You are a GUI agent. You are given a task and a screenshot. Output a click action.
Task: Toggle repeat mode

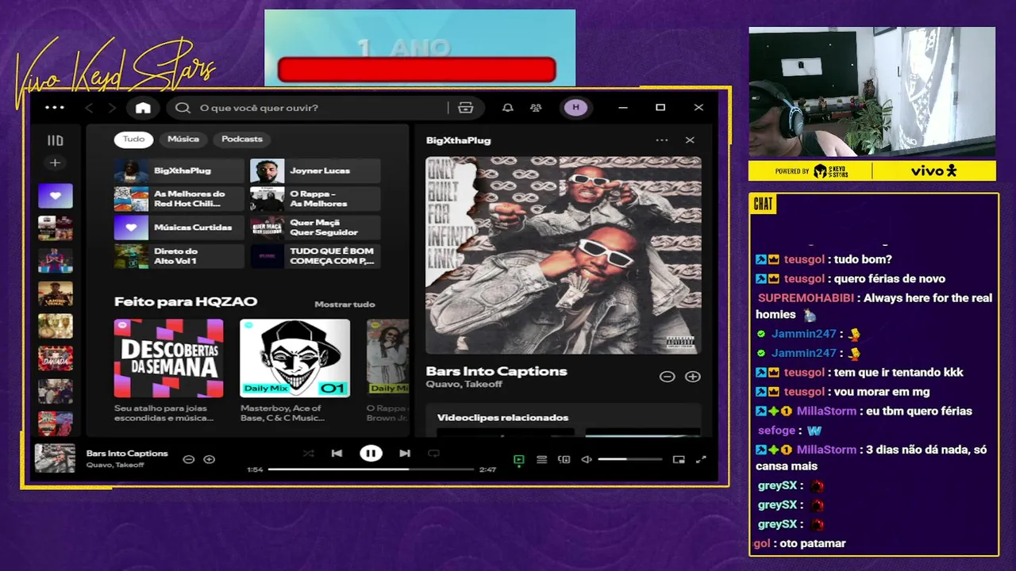[x=433, y=454]
